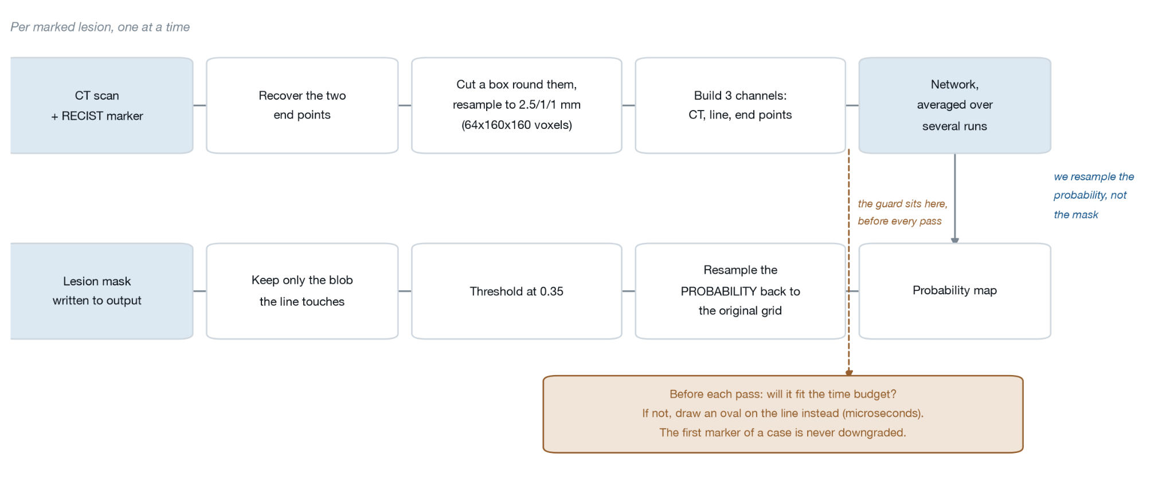The height and width of the screenshot is (485, 1174).
Task: Click the Recover the two end points box
Action: [x=302, y=105]
